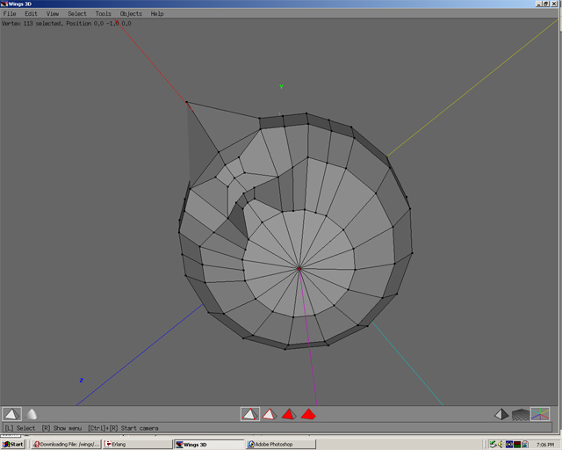Click 'Vertex 113 selected' info text
562x450 pixels.
pos(32,24)
